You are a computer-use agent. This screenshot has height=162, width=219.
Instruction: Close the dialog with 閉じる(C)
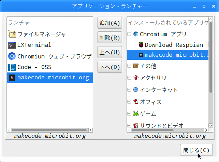pyautogui.click(x=196, y=150)
